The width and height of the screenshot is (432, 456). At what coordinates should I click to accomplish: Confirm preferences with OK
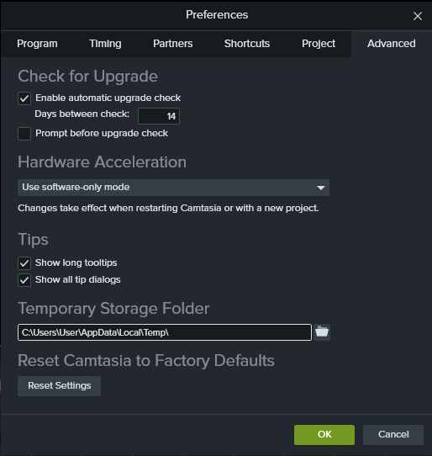[x=324, y=434]
